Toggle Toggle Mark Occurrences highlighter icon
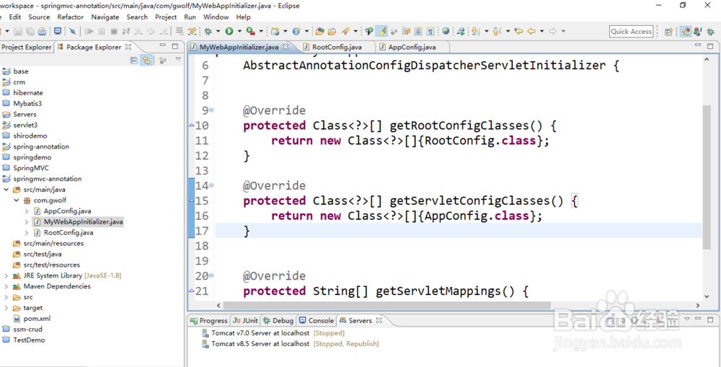The width and height of the screenshot is (721, 367). [x=381, y=31]
